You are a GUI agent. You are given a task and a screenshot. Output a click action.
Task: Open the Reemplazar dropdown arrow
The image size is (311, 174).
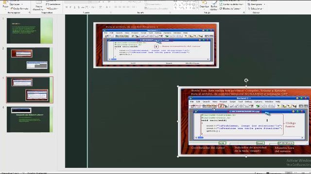[264, 4]
